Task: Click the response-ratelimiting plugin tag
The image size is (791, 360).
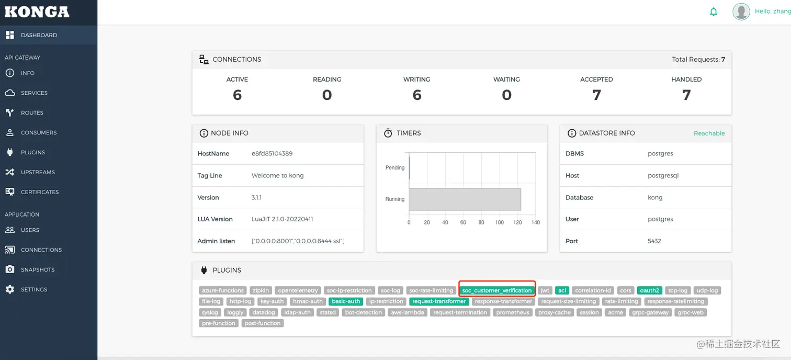Action: (x=676, y=301)
